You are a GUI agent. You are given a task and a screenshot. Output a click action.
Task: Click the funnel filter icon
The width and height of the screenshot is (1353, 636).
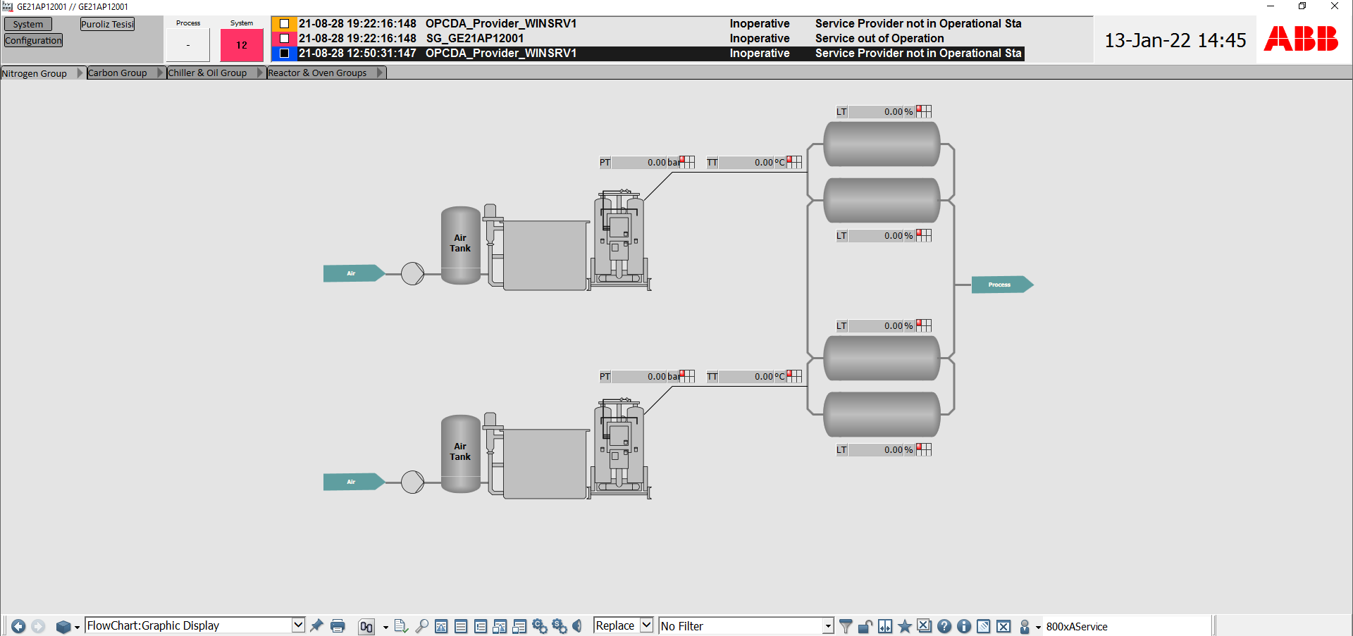(846, 626)
